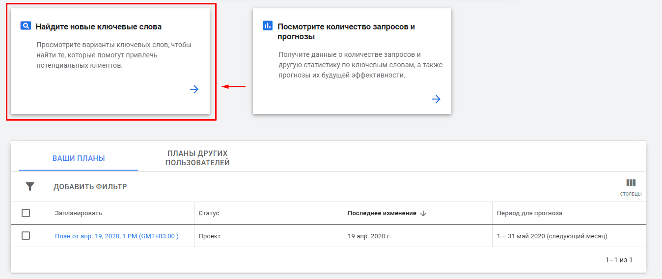This screenshot has height=279, width=662.
Task: Click 'Добавить фильтр' button
Action: (90, 187)
